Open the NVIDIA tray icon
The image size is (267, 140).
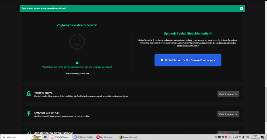219,137
